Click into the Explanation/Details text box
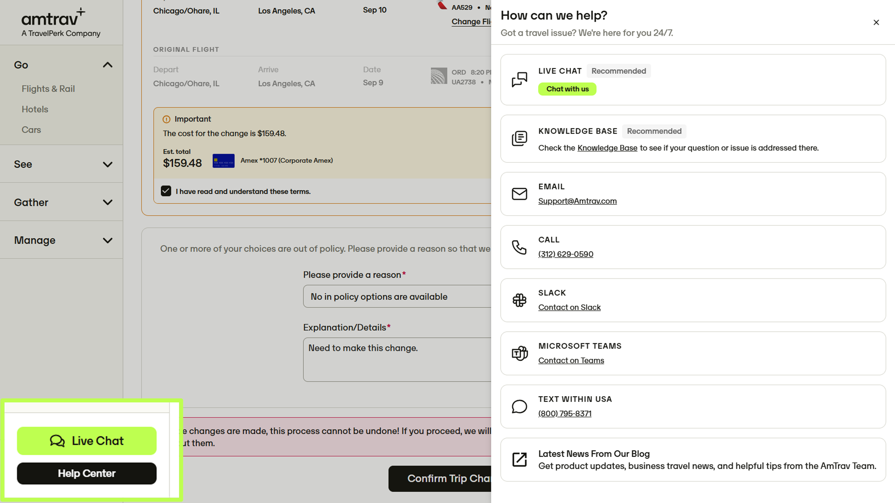Screen dimensions: 895x503 click(397, 359)
